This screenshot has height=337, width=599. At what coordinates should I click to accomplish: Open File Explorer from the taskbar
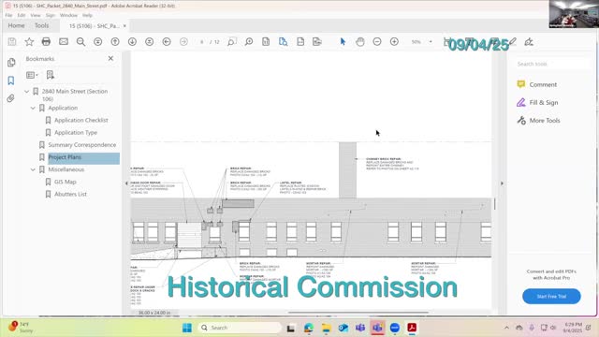tap(326, 328)
